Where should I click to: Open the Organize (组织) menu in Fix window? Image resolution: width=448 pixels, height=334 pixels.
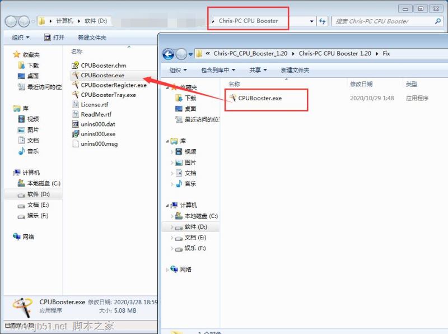(178, 70)
